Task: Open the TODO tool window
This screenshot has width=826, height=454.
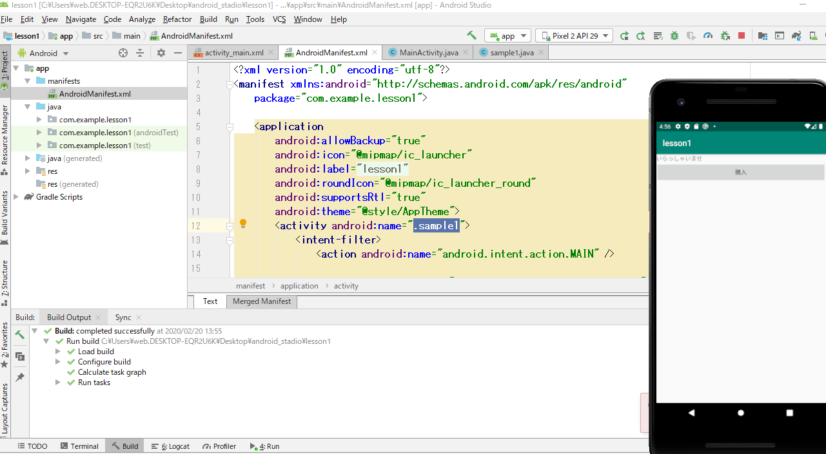Action: point(32,446)
